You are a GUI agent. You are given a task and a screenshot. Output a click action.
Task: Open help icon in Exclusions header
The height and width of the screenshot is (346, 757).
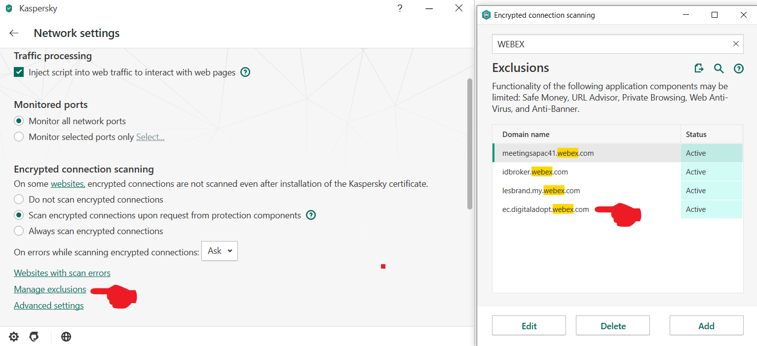739,69
